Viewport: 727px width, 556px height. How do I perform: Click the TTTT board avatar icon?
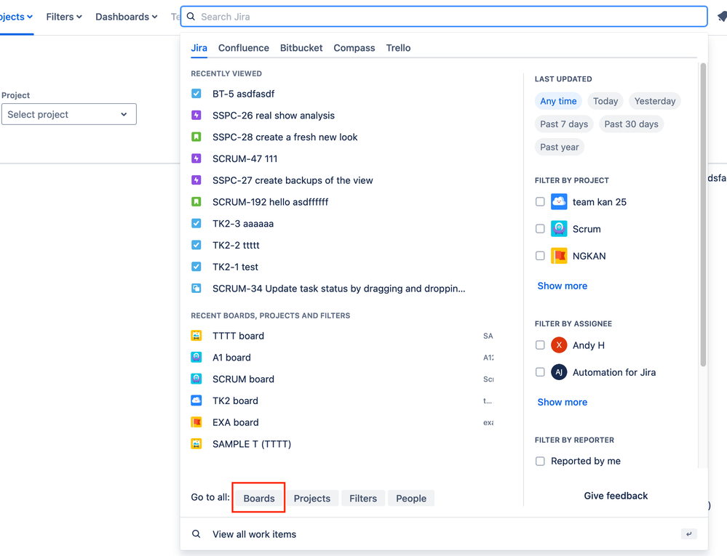[x=196, y=336]
